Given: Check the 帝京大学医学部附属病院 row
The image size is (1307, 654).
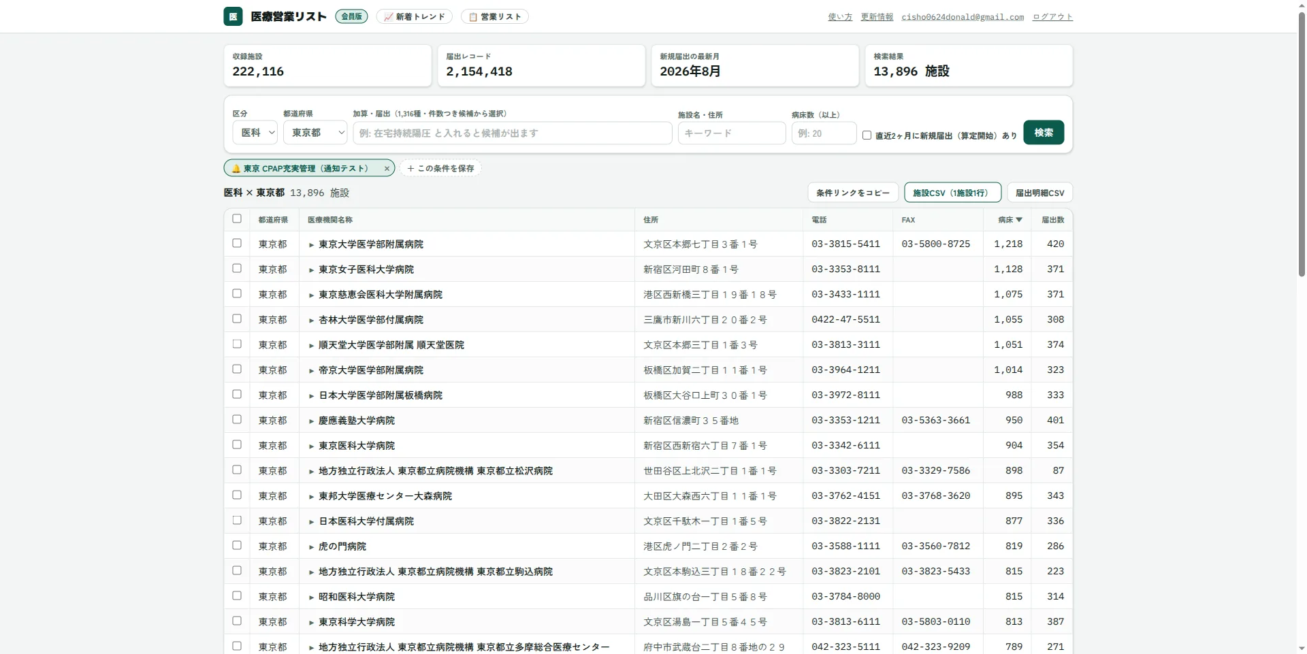Looking at the screenshot, I should (x=237, y=369).
